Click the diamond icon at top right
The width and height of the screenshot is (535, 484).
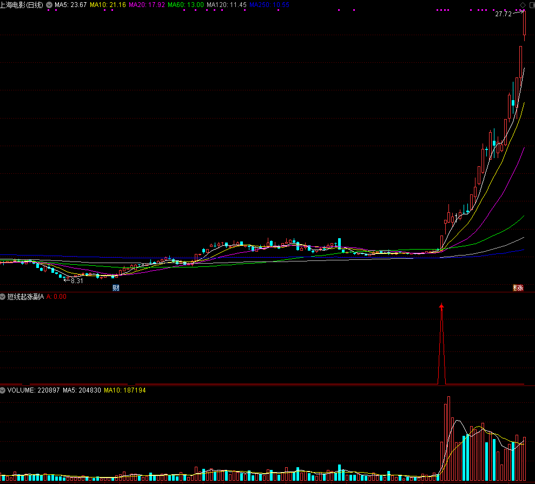point(523,5)
